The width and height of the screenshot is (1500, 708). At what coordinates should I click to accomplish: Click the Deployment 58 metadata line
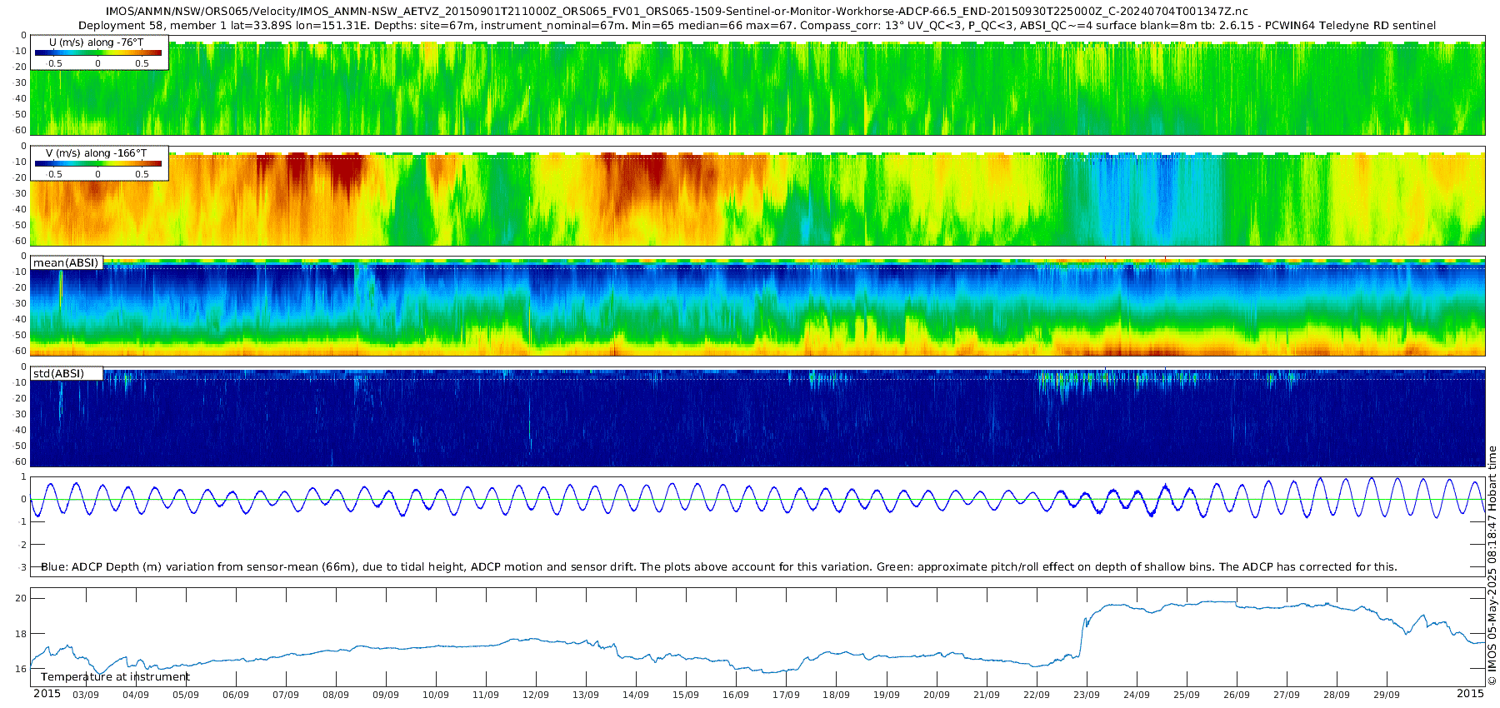coord(757,25)
